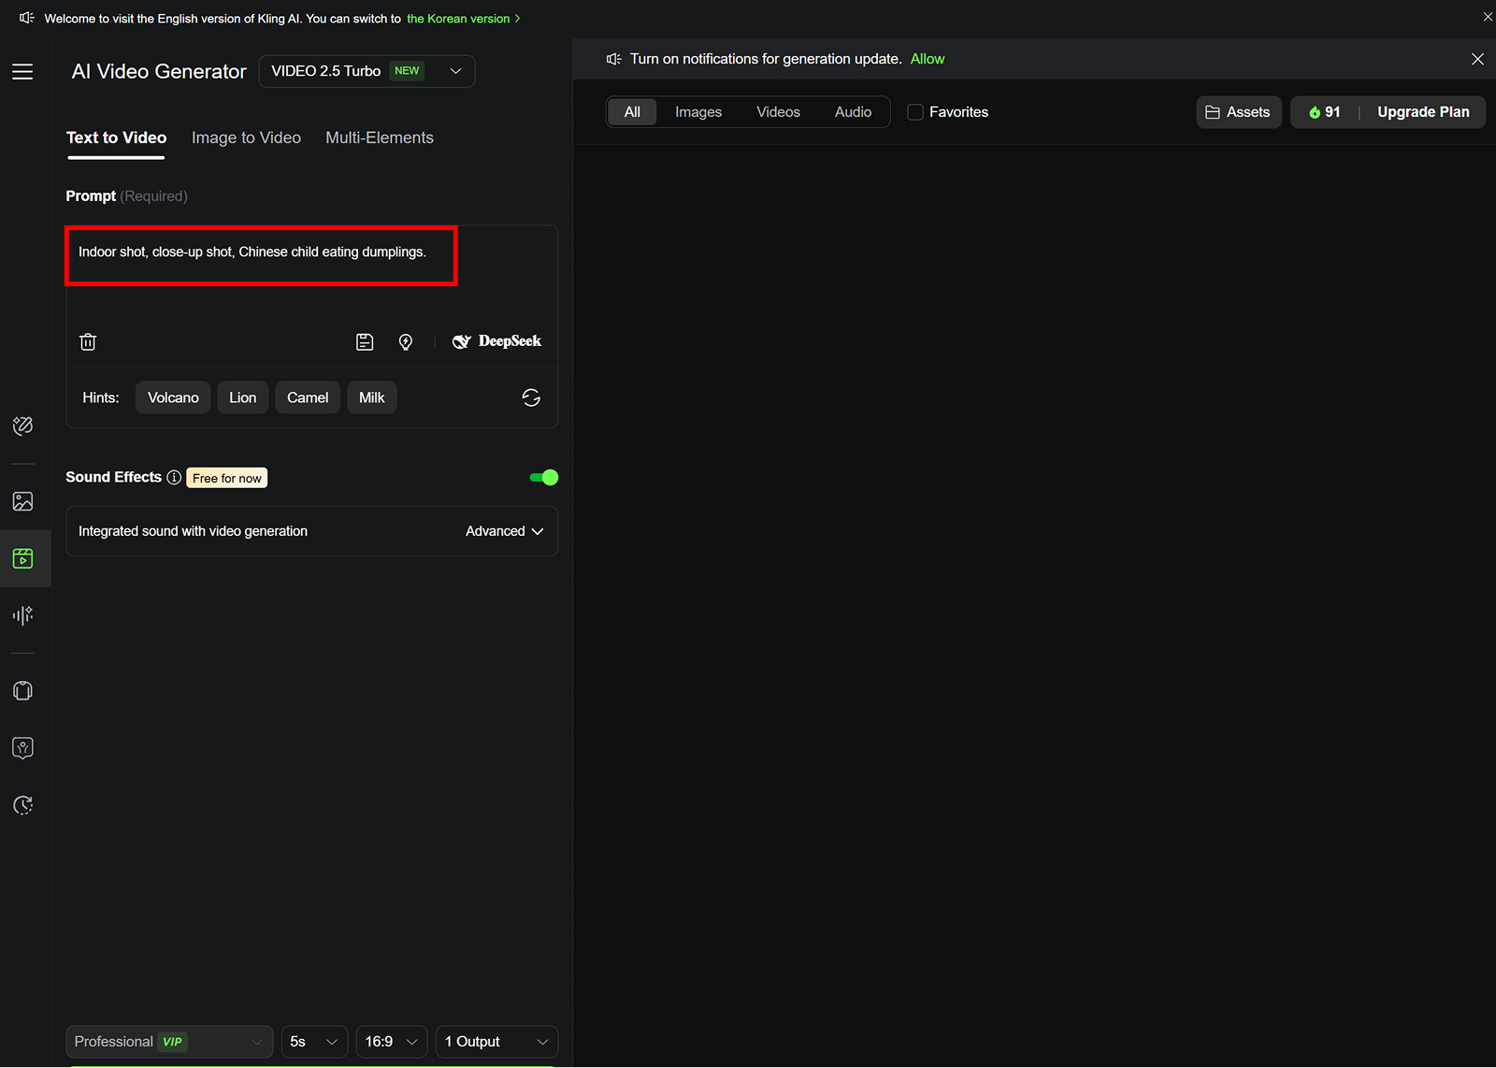Refresh the prompt hints
The width and height of the screenshot is (1496, 1068).
coord(531,397)
